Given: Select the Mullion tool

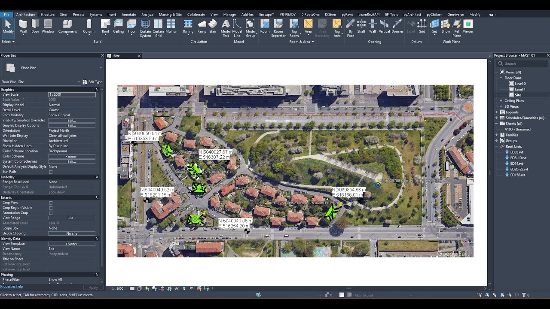Looking at the screenshot, I should click(171, 26).
